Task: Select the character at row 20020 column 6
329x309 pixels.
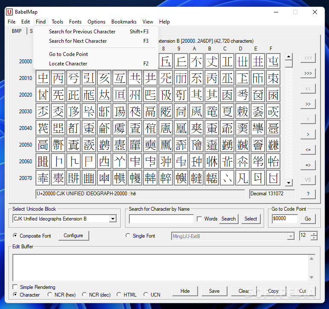Action: pos(135,95)
